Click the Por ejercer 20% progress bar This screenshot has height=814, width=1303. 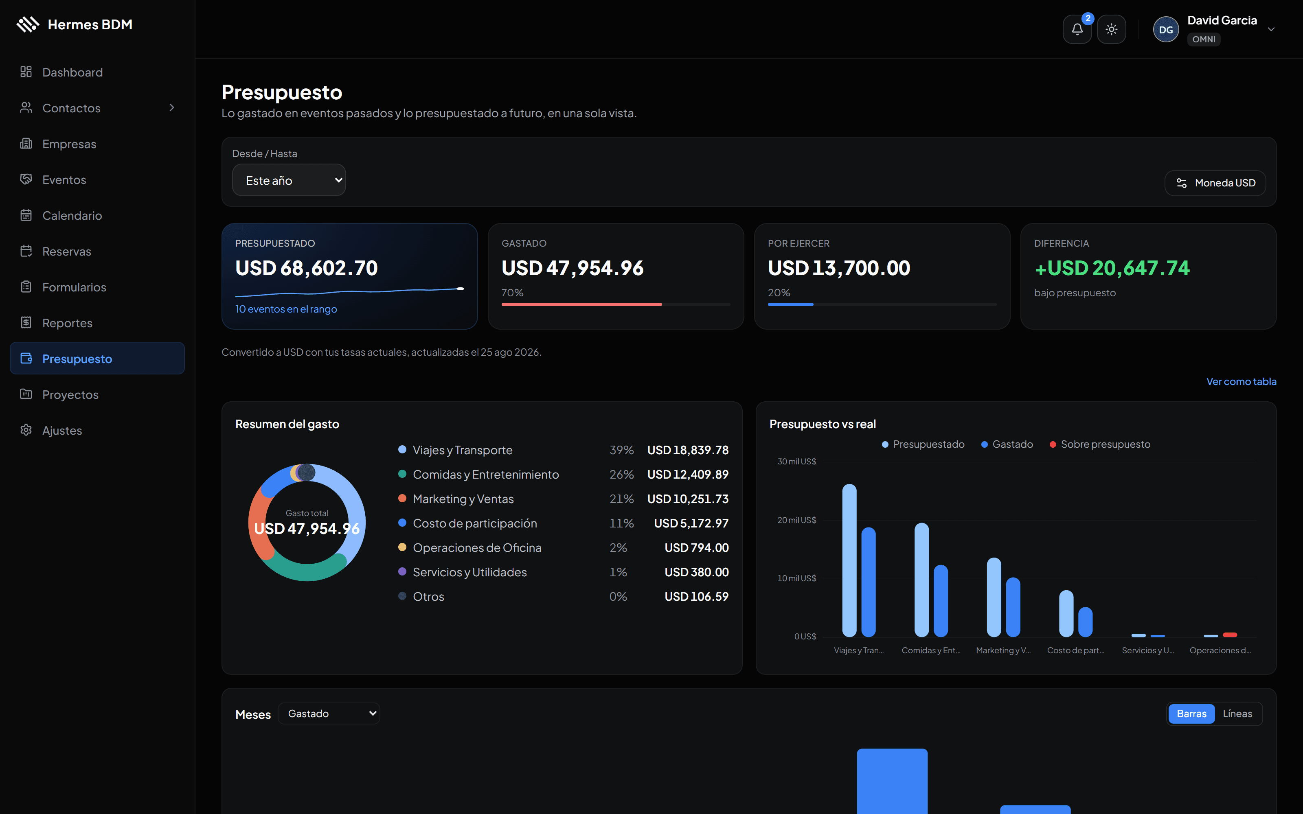(x=882, y=305)
